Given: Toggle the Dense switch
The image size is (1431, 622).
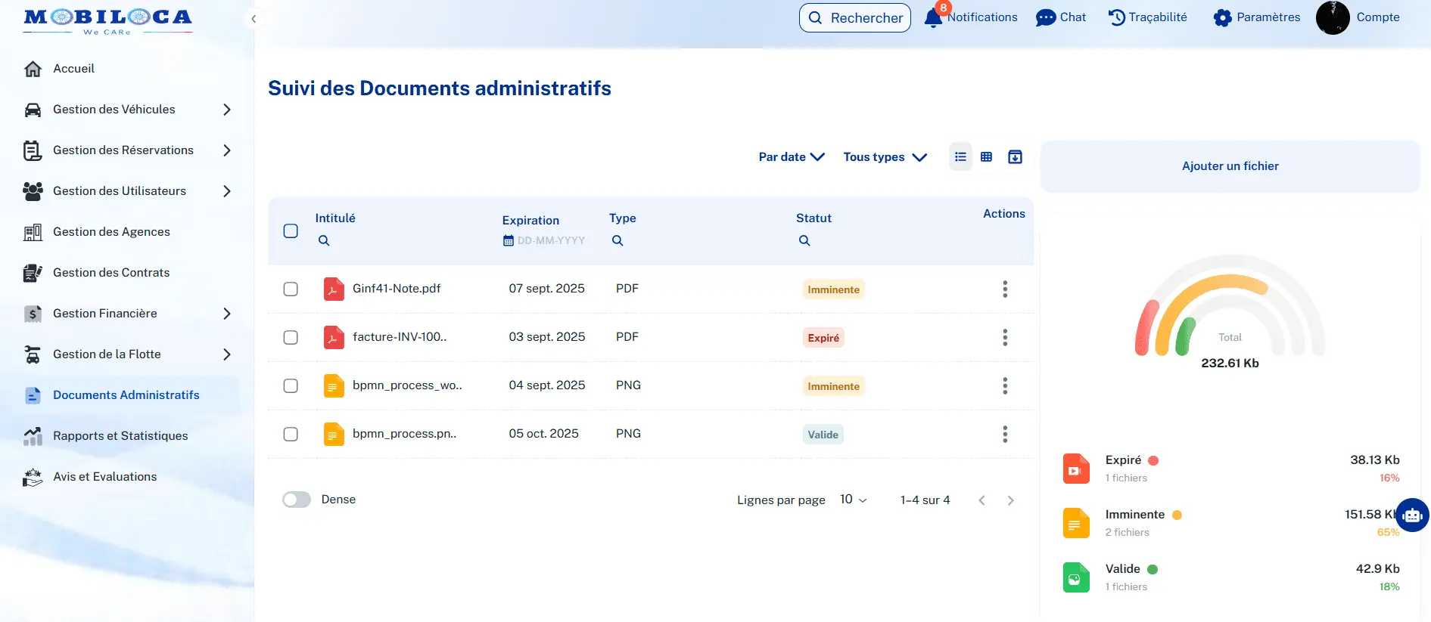Looking at the screenshot, I should coord(297,500).
